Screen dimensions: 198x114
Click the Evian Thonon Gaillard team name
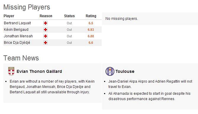point(39,71)
